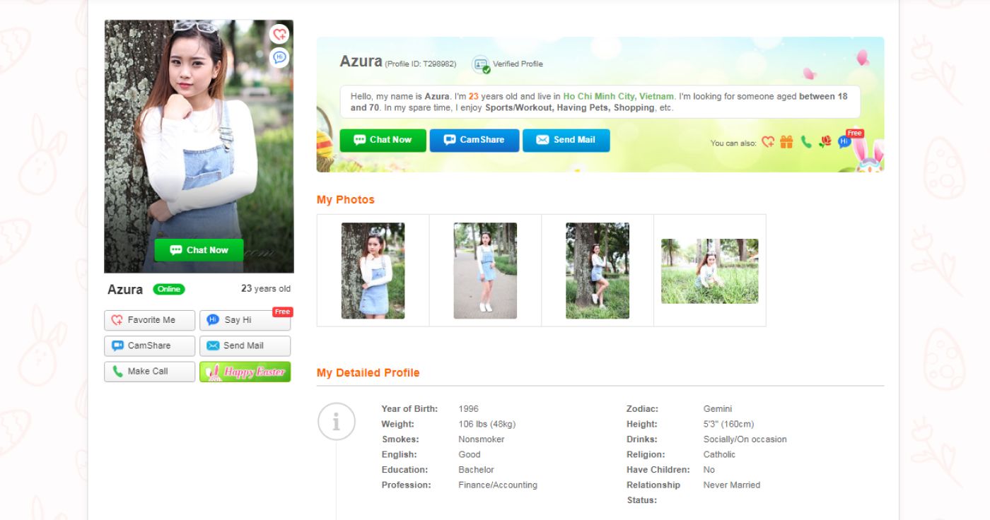Click the Year of Birth value '1996'

click(x=469, y=409)
